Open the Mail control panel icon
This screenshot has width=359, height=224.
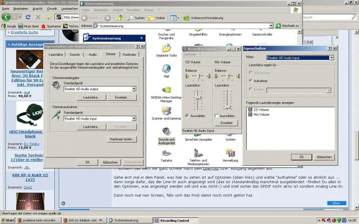point(166,69)
